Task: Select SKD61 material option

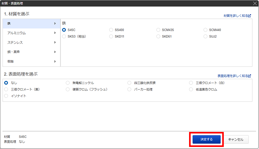Action: coord(158,36)
